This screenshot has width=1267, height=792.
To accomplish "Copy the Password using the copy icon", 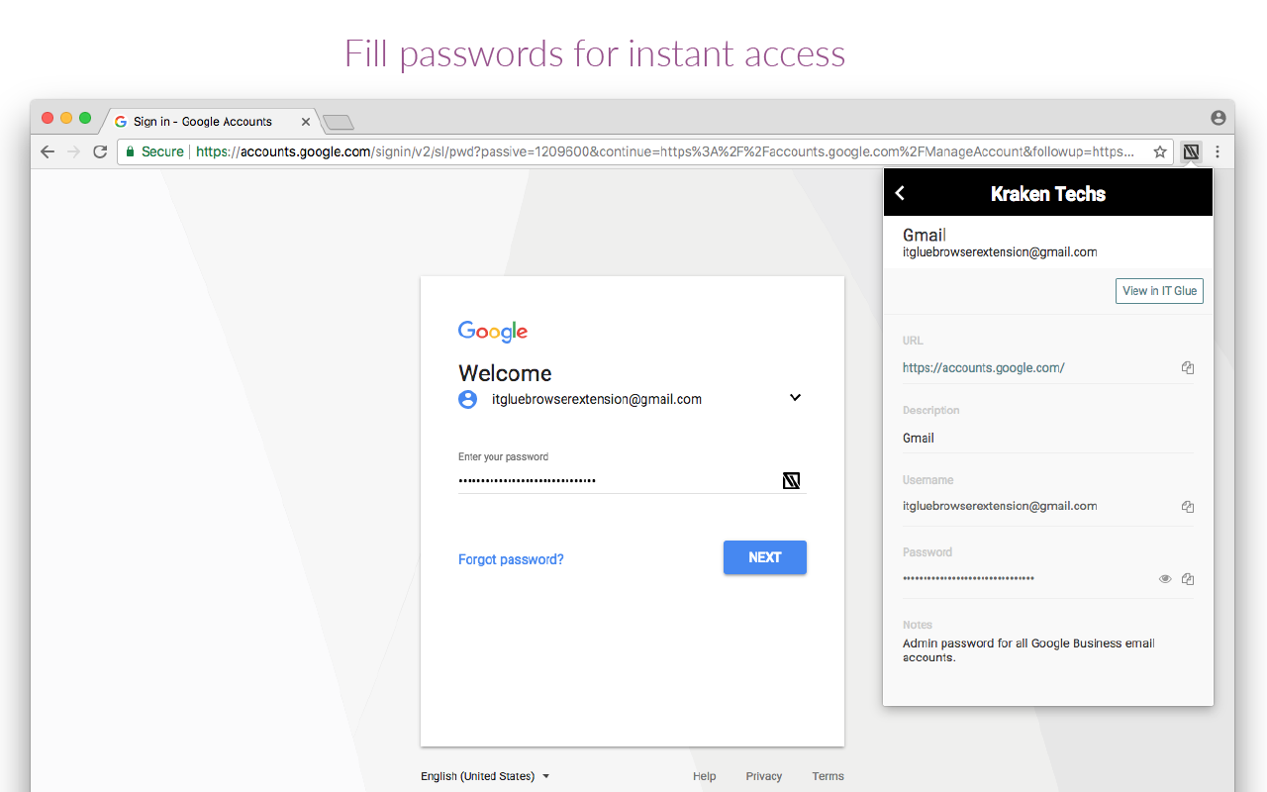I will pos(1187,578).
